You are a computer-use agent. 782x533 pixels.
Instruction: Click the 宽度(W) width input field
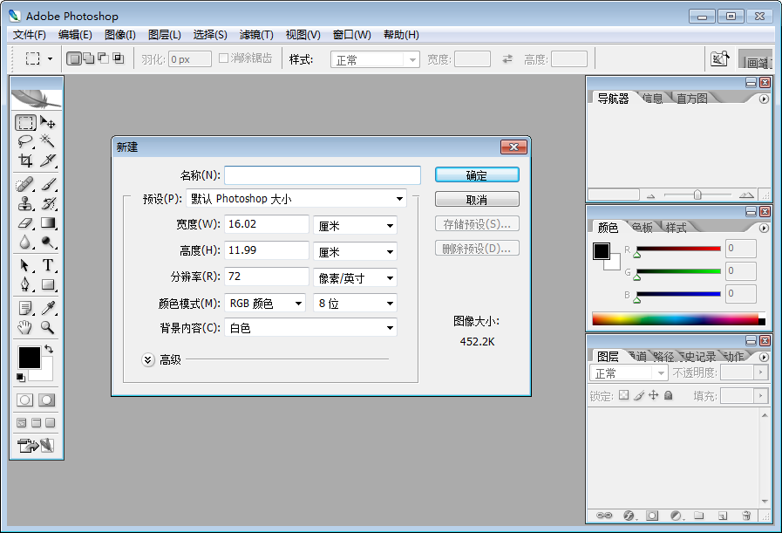[x=266, y=224]
